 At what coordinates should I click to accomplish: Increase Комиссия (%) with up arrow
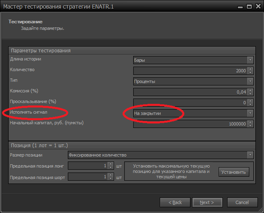click(x=251, y=90)
